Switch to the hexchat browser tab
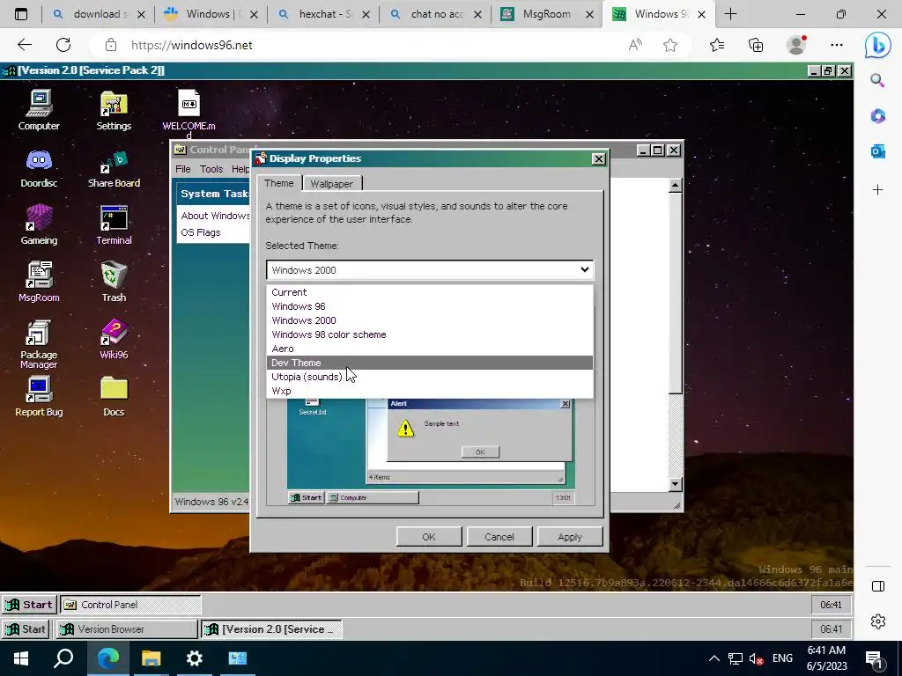902x676 pixels. pyautogui.click(x=323, y=14)
